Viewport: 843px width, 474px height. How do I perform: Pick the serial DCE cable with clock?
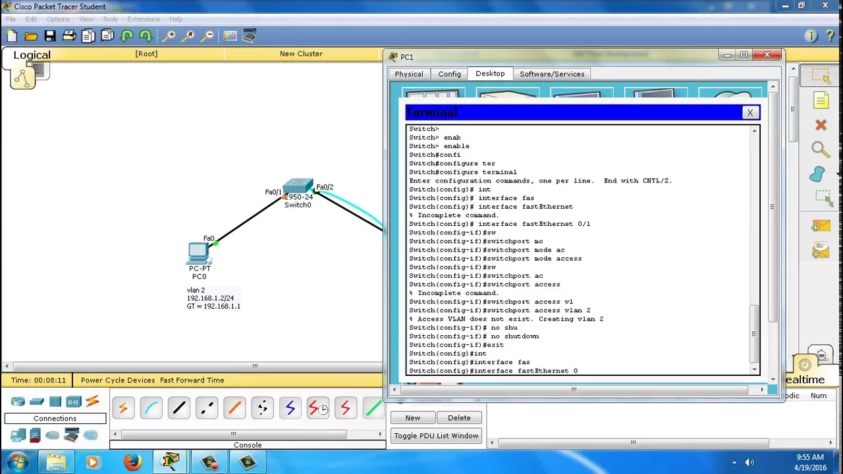(317, 408)
